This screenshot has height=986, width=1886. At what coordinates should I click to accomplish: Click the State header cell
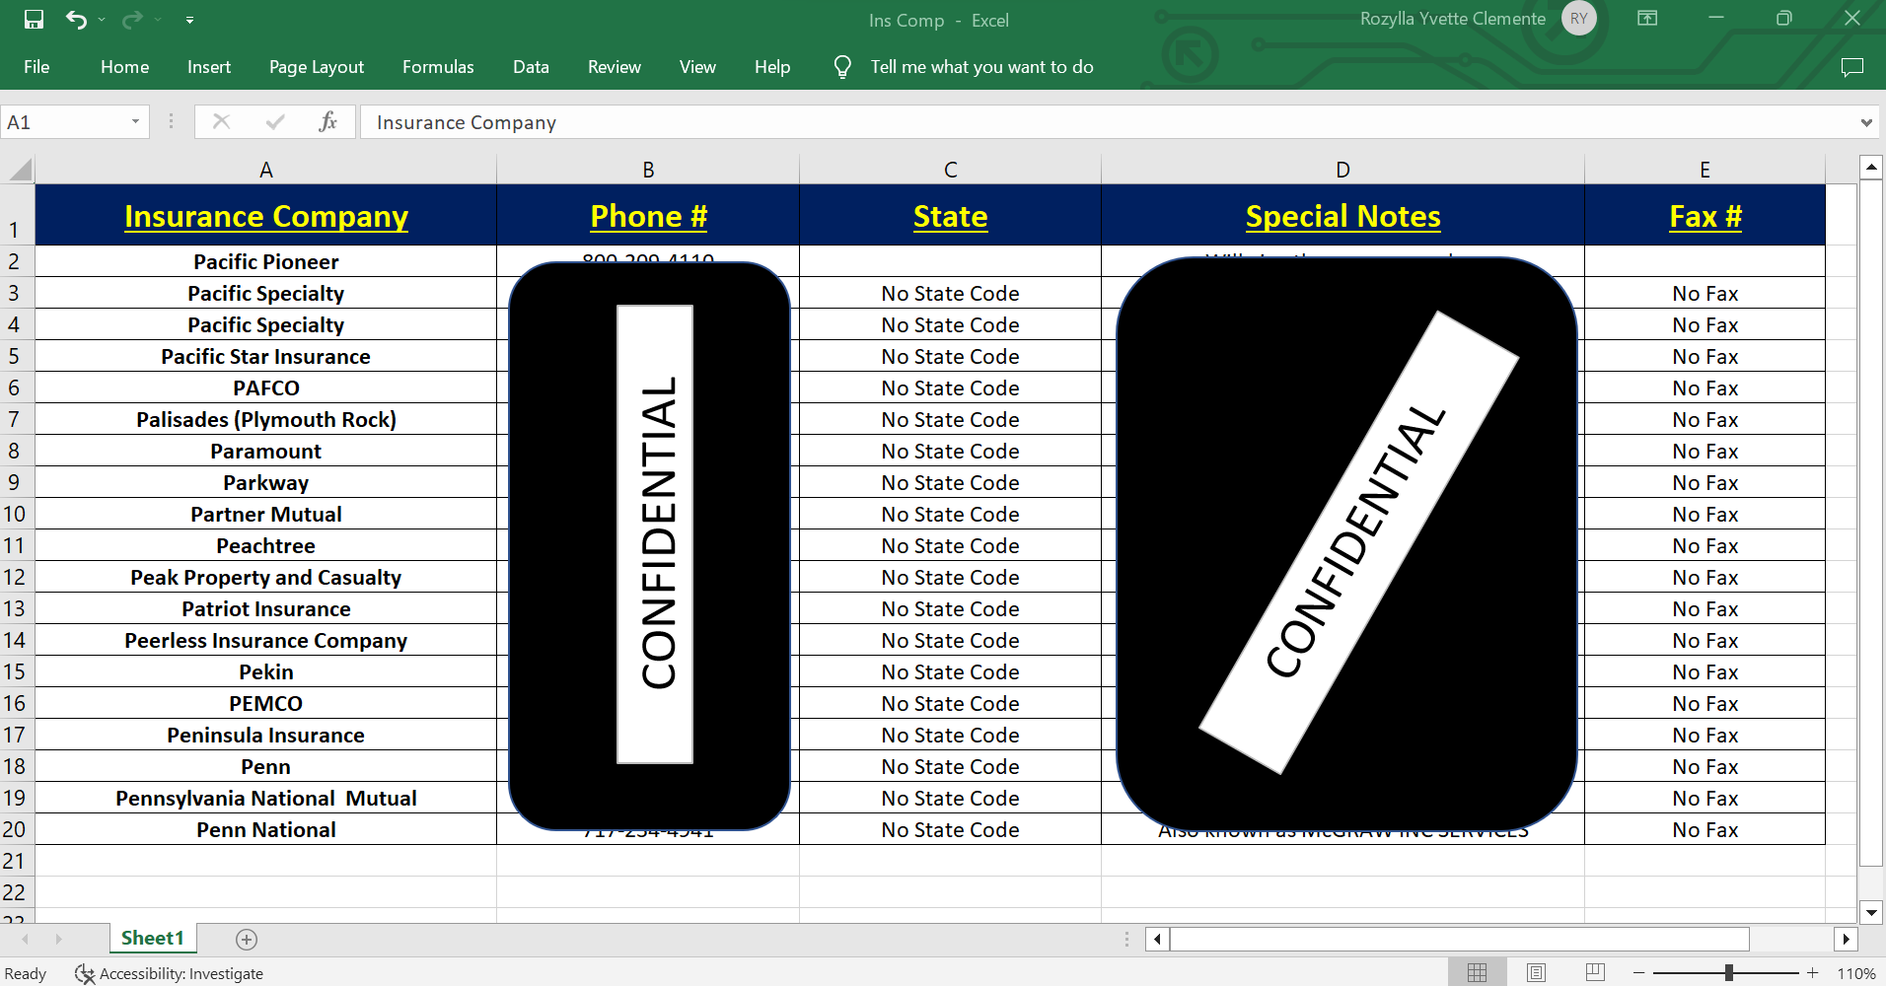tap(950, 215)
